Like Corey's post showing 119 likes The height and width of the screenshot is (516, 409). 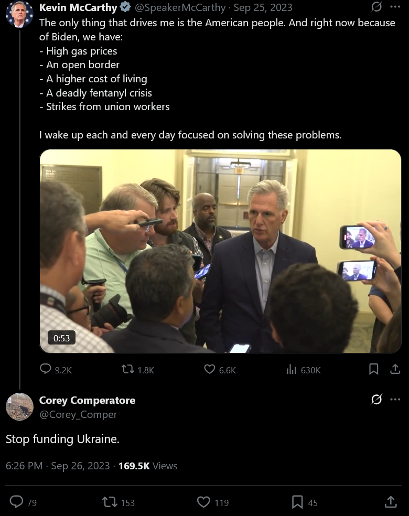click(213, 502)
